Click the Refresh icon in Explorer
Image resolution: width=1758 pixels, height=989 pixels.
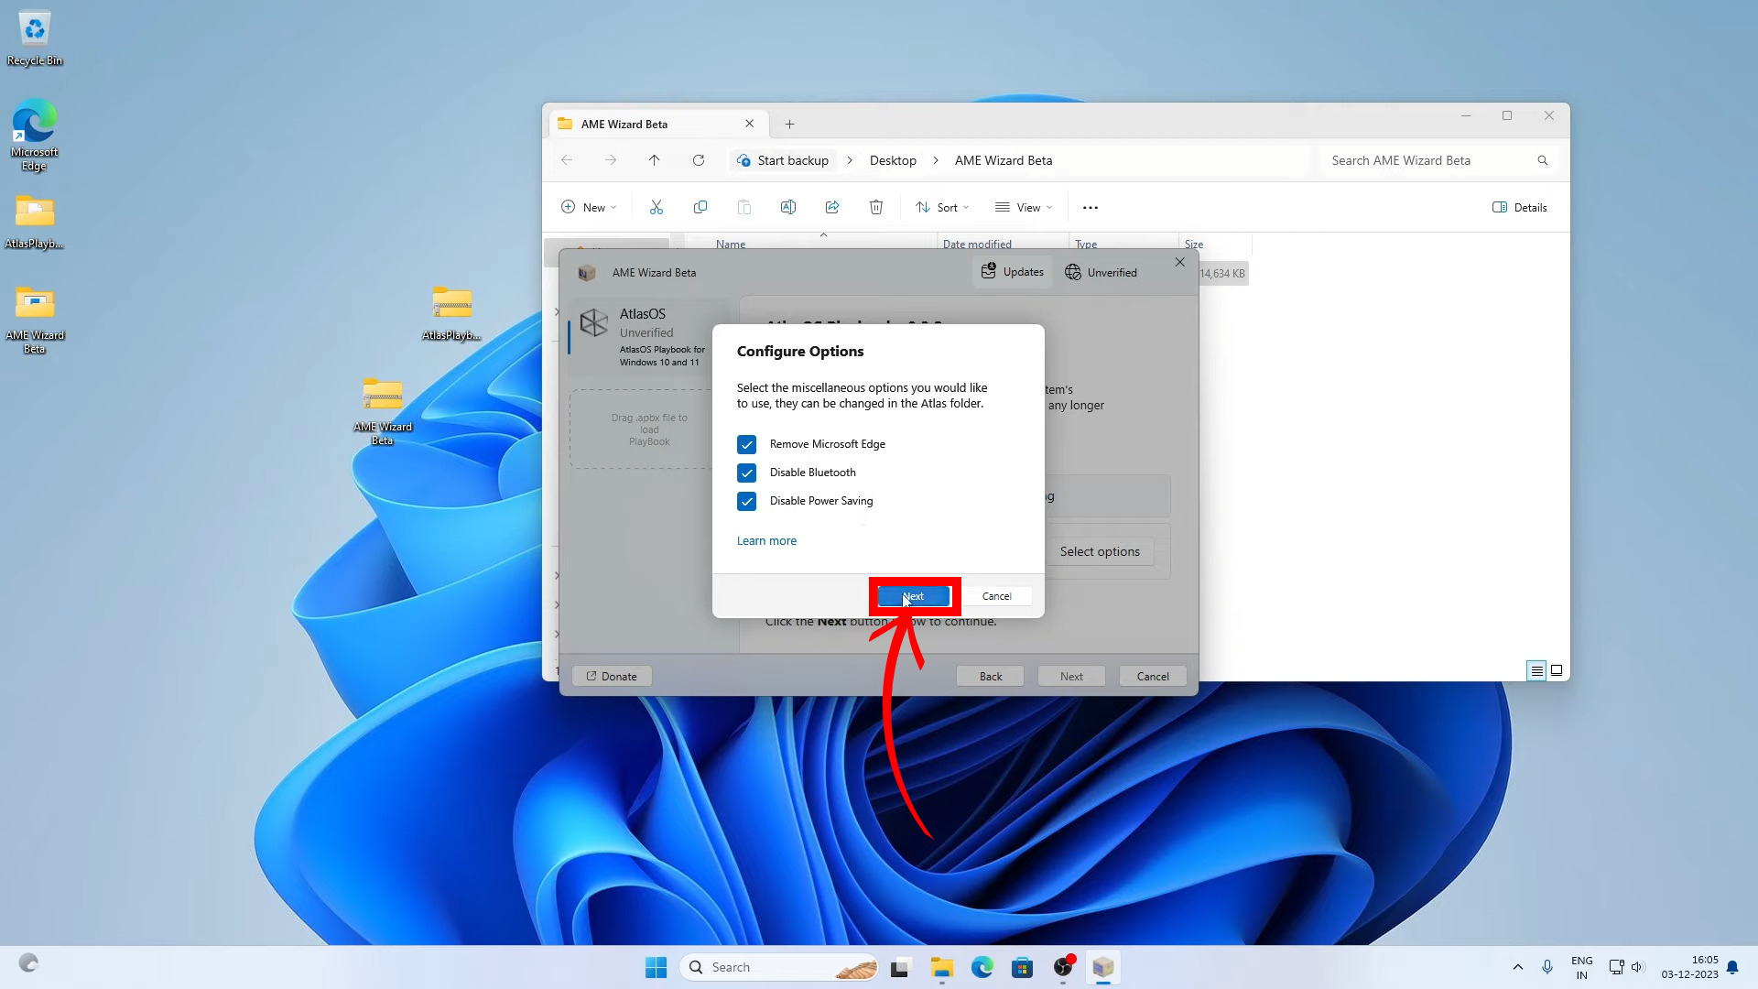tap(699, 160)
